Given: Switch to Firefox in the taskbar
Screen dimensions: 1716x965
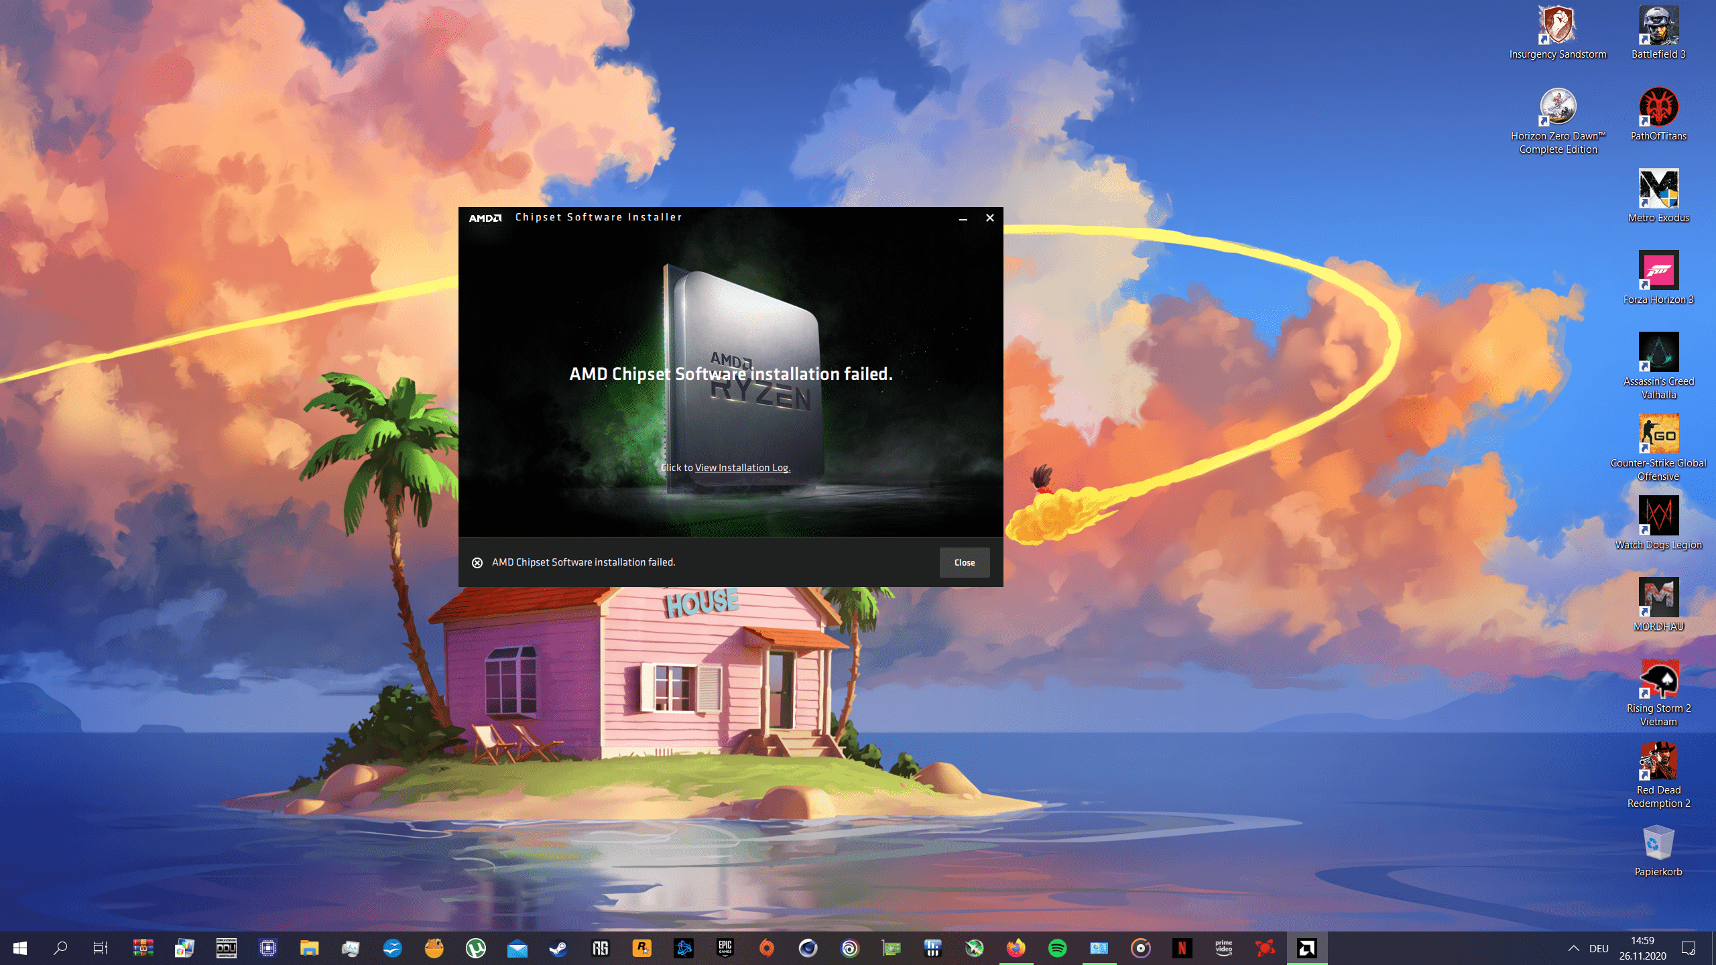Looking at the screenshot, I should click(1016, 948).
